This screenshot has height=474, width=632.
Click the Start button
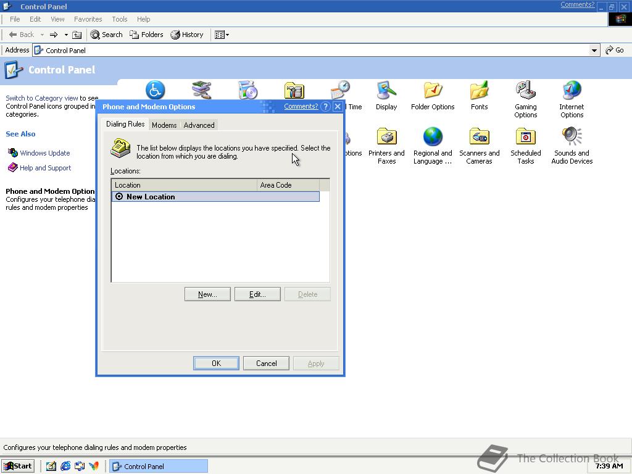[18, 466]
